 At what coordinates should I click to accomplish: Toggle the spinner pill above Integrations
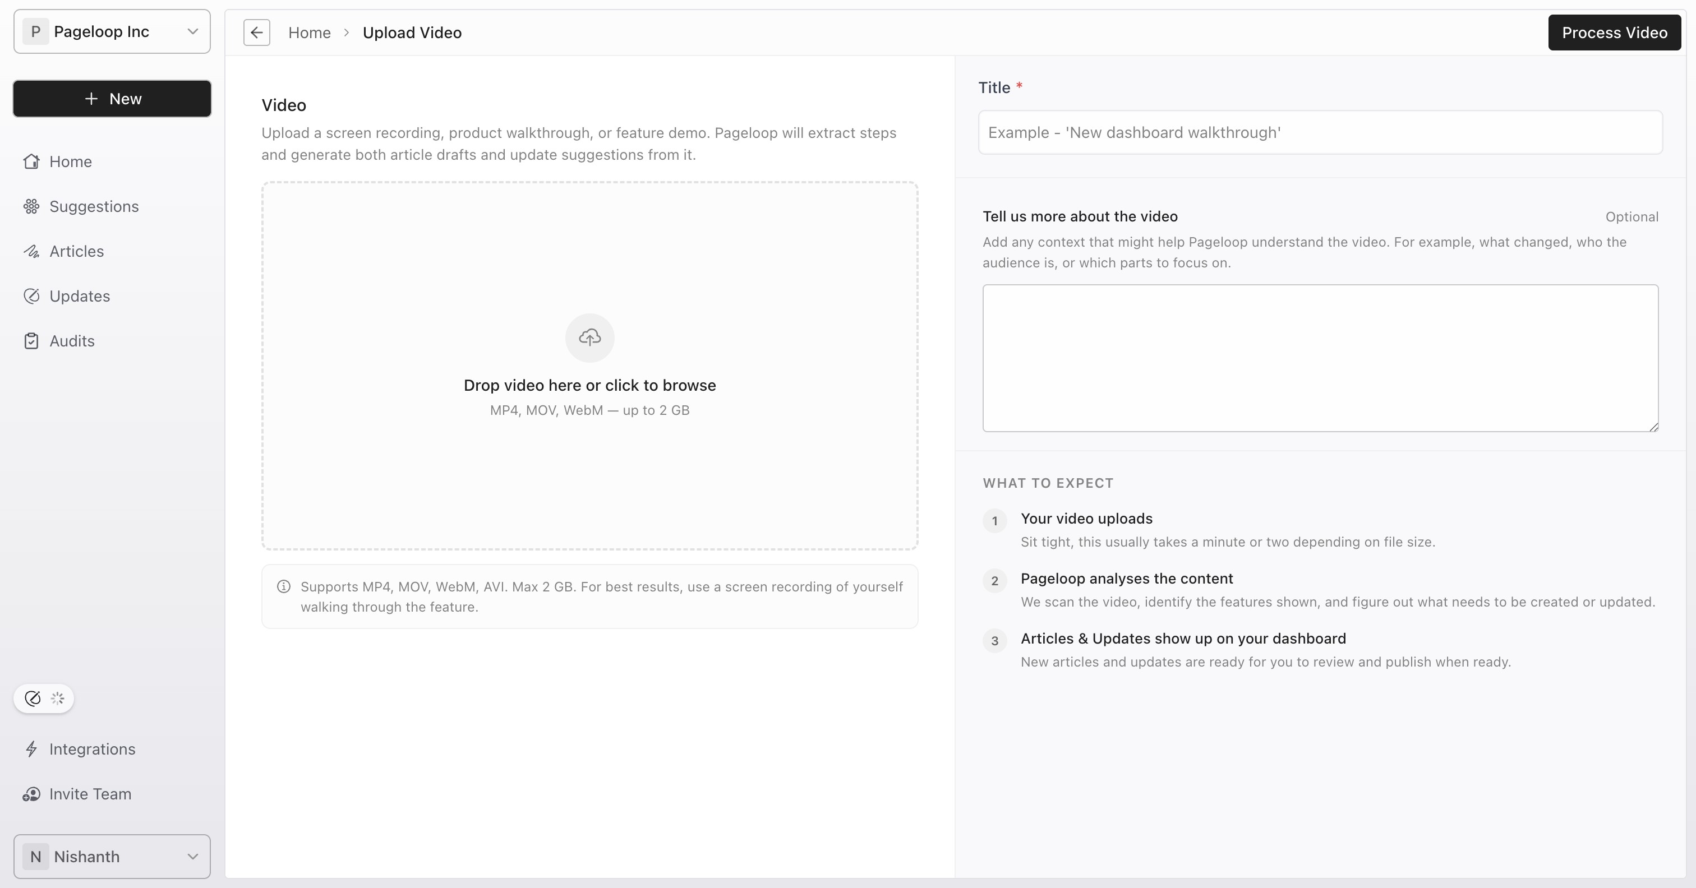pos(43,699)
